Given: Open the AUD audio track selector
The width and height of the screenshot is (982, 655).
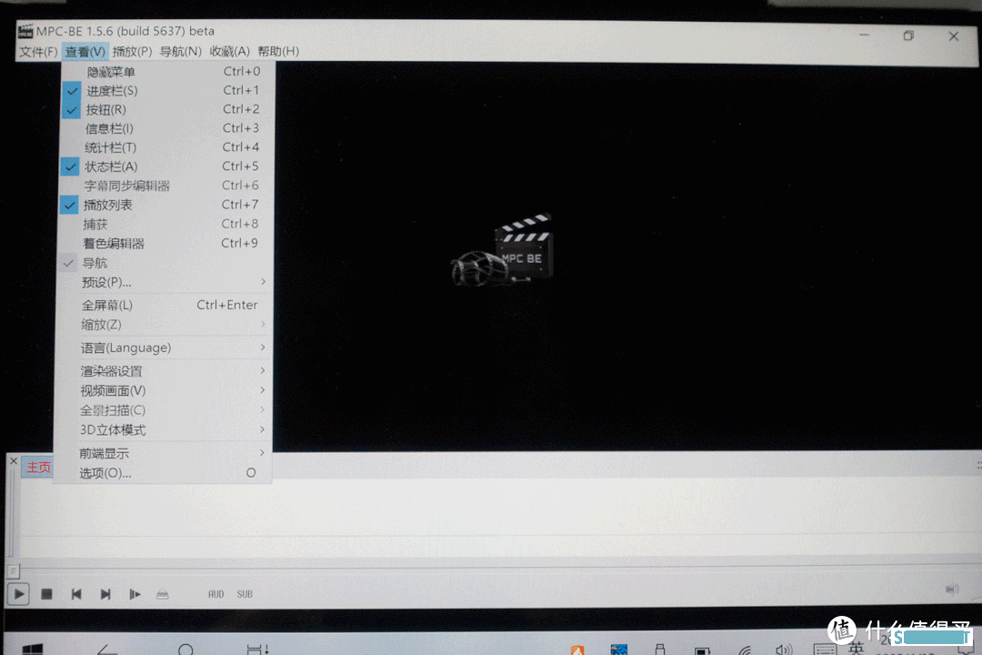Looking at the screenshot, I should click(x=216, y=594).
